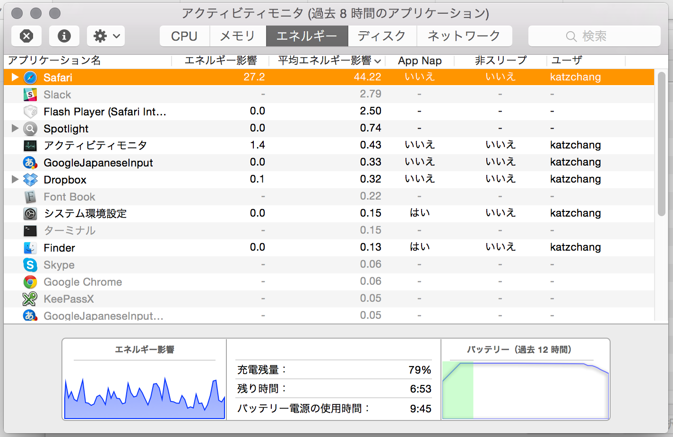Viewport: 673px width, 437px height.
Task: Click the バッテリー history graph
Action: (526, 390)
